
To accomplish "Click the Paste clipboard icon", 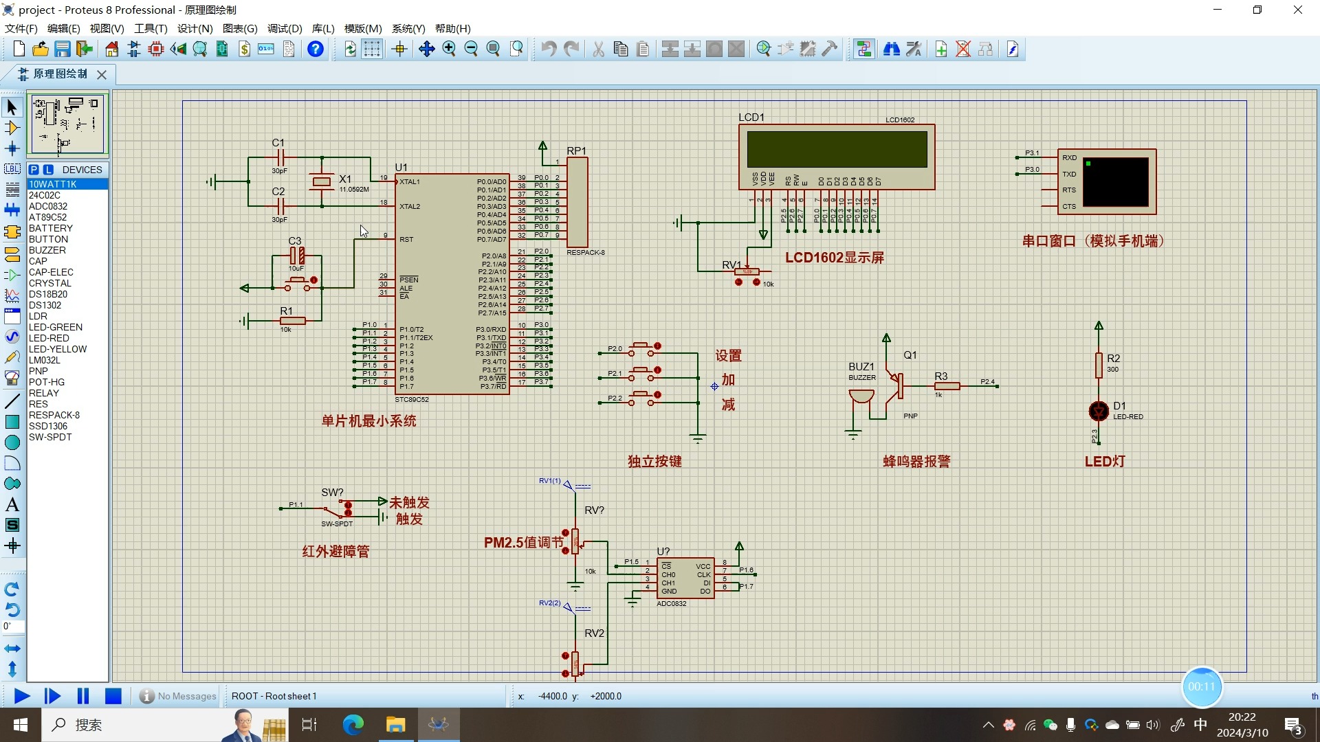I will click(643, 49).
